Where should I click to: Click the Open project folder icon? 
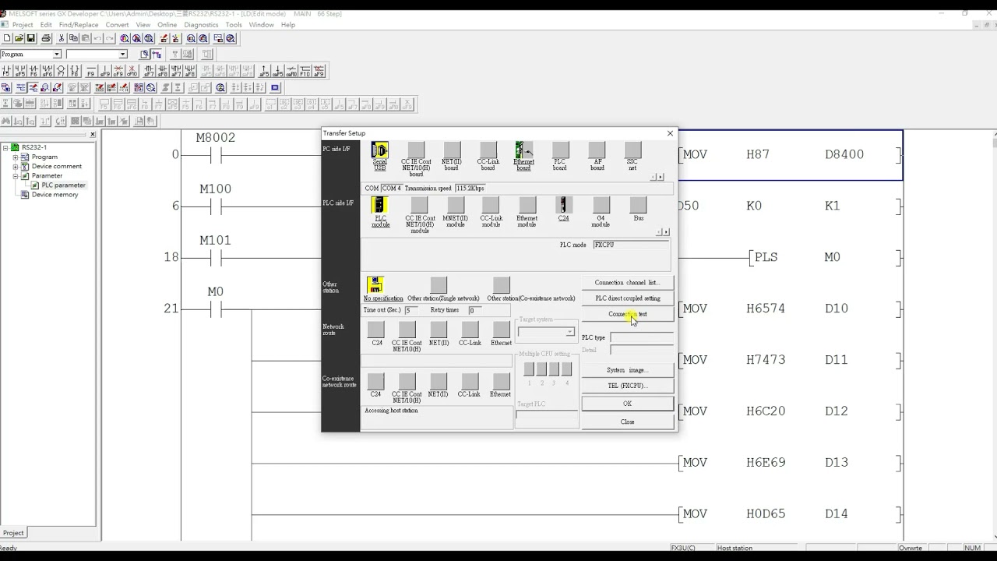click(x=19, y=38)
